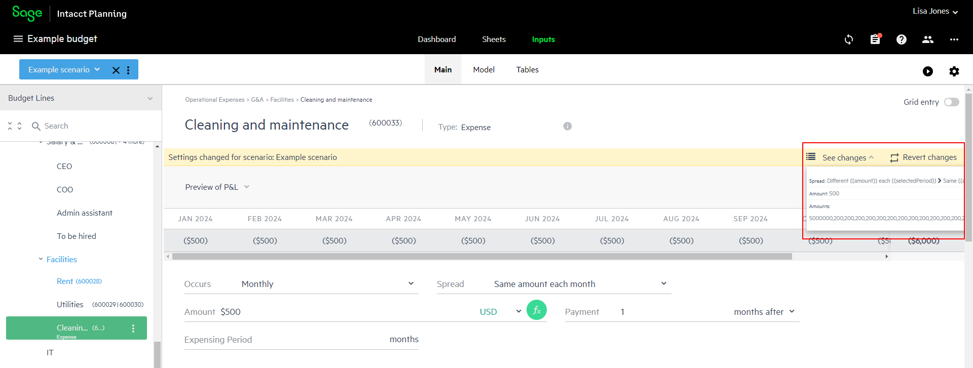Viewport: 973px width, 368px height.
Task: Collapse the See changes panel
Action: 871,157
